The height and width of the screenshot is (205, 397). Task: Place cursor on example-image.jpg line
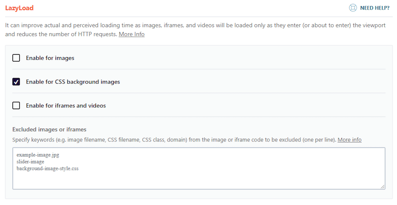pyautogui.click(x=38, y=155)
